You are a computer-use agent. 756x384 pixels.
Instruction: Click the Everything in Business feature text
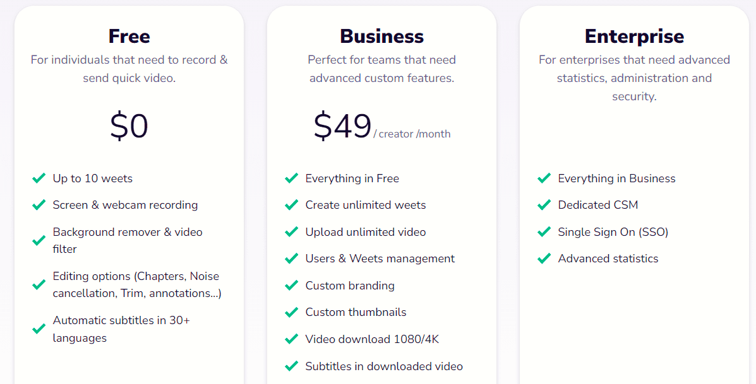coord(616,178)
